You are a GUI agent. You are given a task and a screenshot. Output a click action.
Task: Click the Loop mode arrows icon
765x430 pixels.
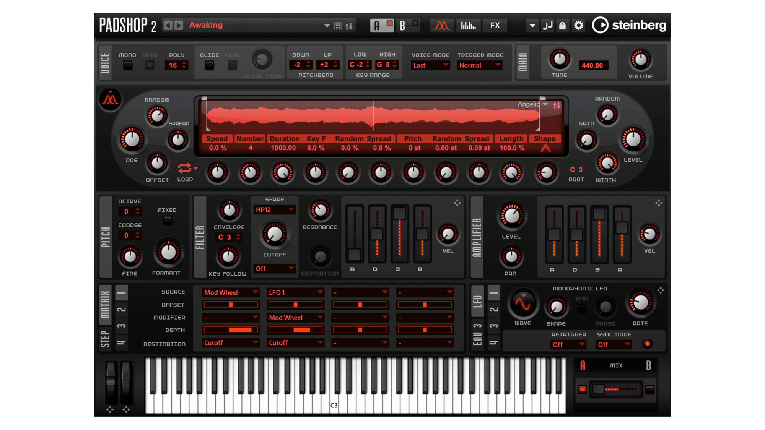[185, 168]
